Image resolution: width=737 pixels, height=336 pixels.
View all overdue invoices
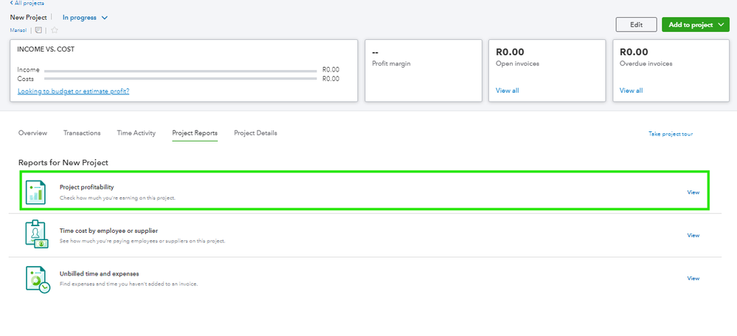[631, 91]
